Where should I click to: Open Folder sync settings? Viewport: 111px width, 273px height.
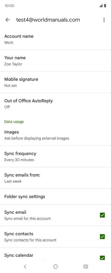tap(55, 197)
